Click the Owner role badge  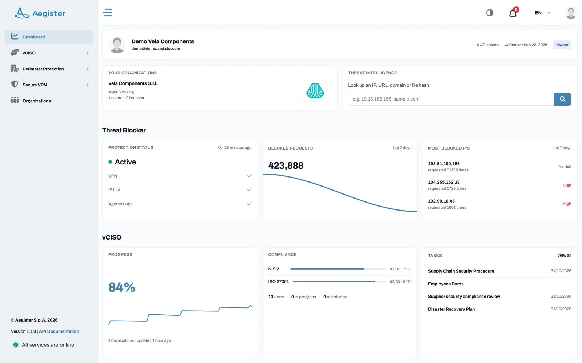(x=562, y=45)
